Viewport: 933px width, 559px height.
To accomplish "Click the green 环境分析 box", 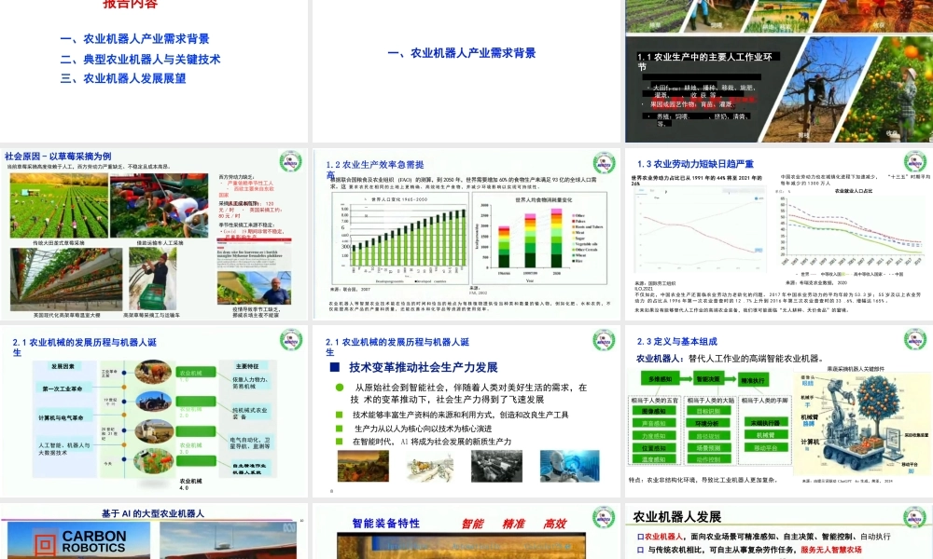I will (707, 424).
